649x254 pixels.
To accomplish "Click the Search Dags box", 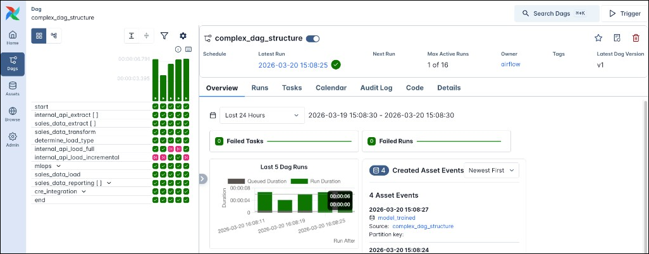I will pyautogui.click(x=557, y=14).
